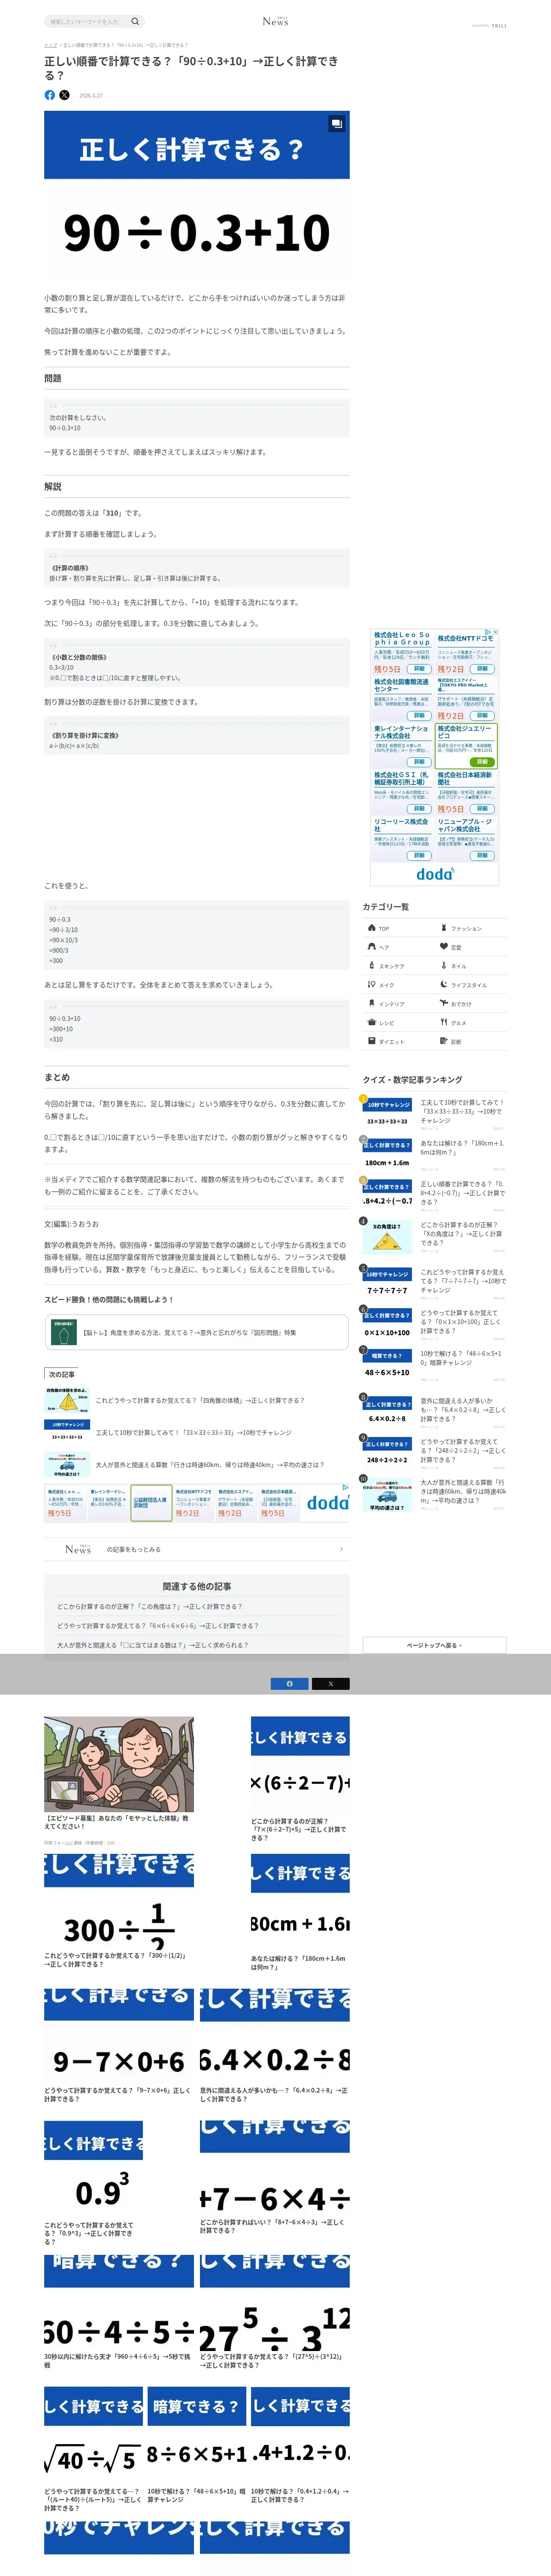Open the 9−7×0+6 recommended card
Image resolution: width=551 pixels, height=2576 pixels.
[x=119, y=2046]
